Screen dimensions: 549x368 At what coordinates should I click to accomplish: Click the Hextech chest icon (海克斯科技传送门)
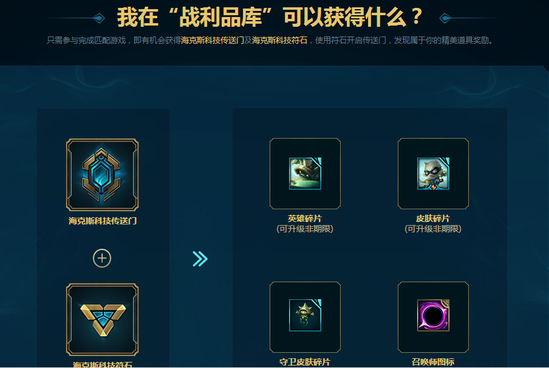pyautogui.click(x=102, y=175)
